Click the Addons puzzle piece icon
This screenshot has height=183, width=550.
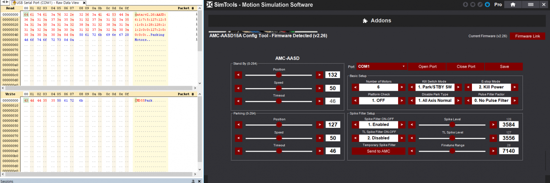[x=365, y=21]
